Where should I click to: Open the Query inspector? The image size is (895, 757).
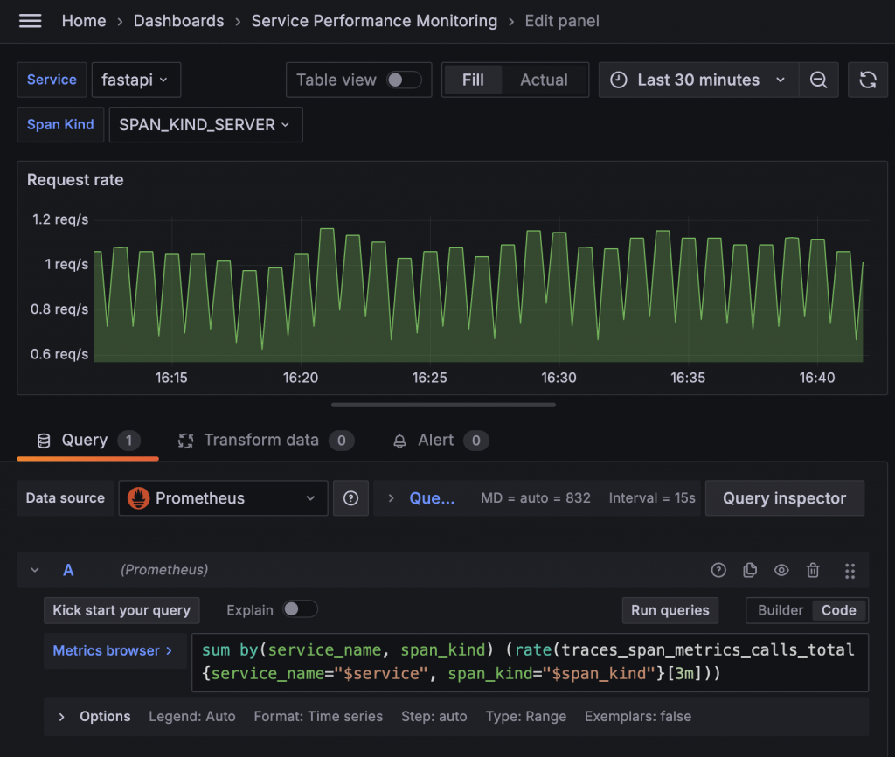[x=784, y=498]
